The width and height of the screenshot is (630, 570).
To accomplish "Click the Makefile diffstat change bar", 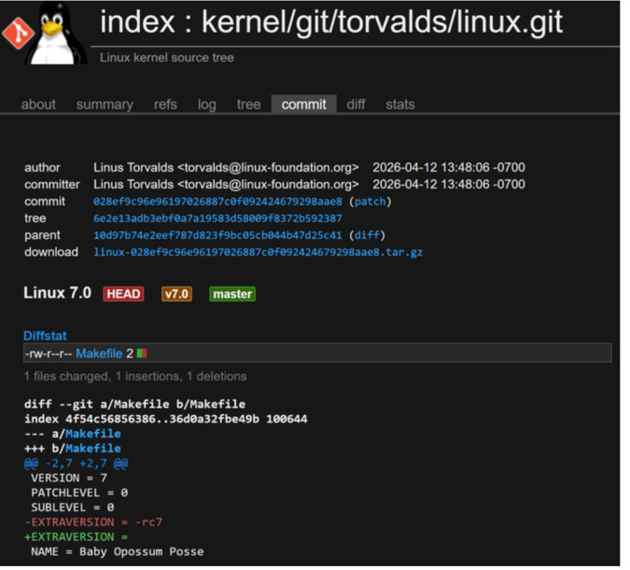I will coord(142,354).
